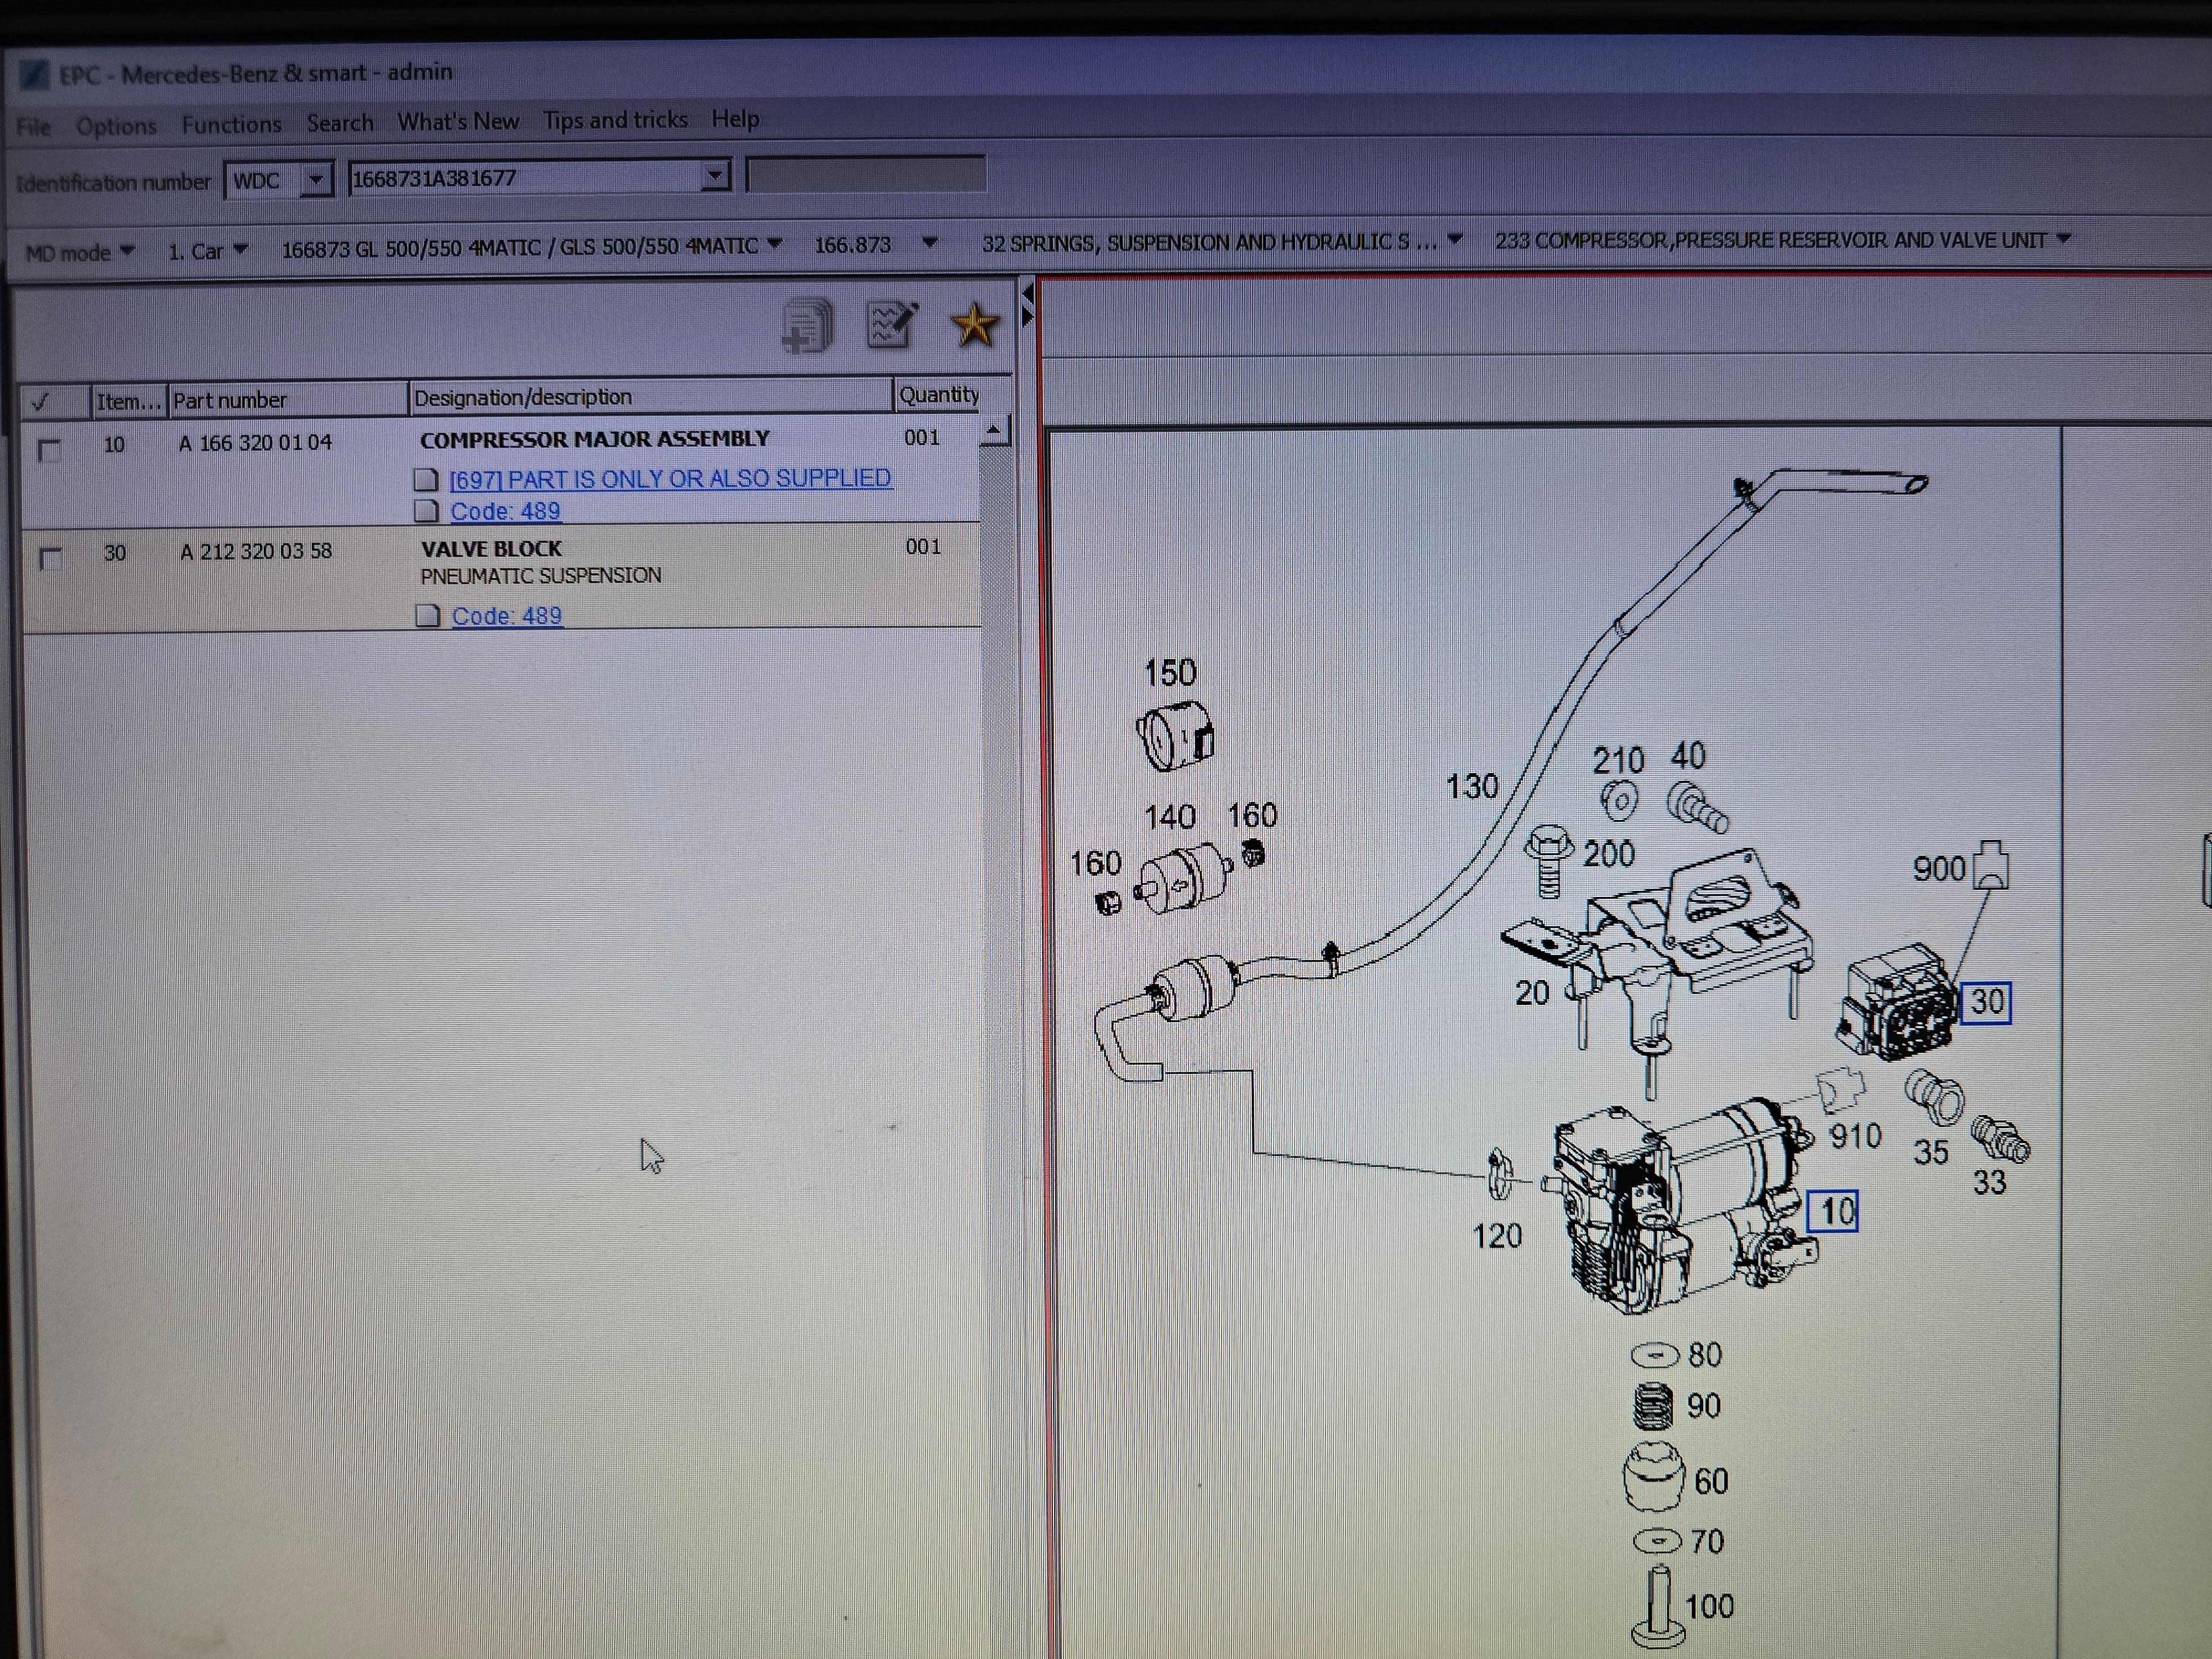Click the parts list scrollbar up arrow
The width and height of the screenshot is (2212, 1659).
pos(994,431)
